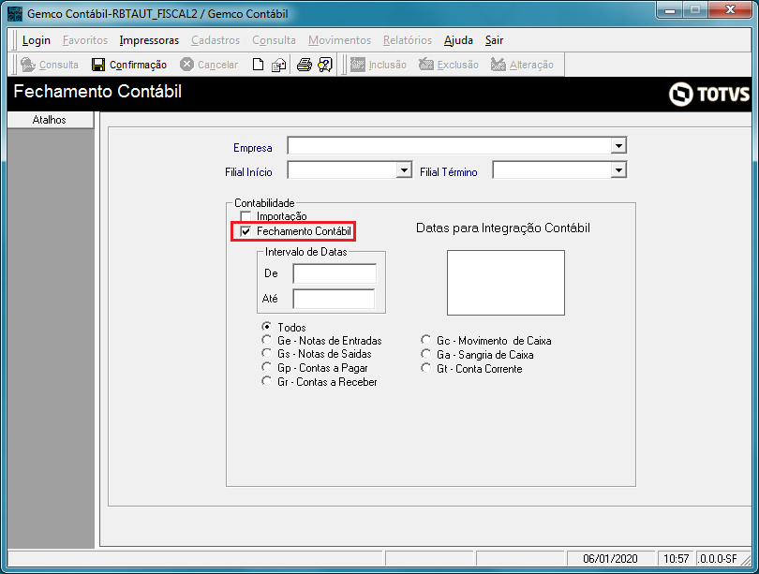Open the Impressoras menu
The image size is (759, 574).
(x=149, y=40)
